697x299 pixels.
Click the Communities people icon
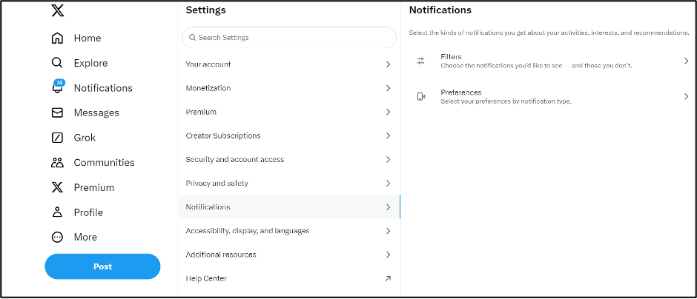(x=57, y=163)
